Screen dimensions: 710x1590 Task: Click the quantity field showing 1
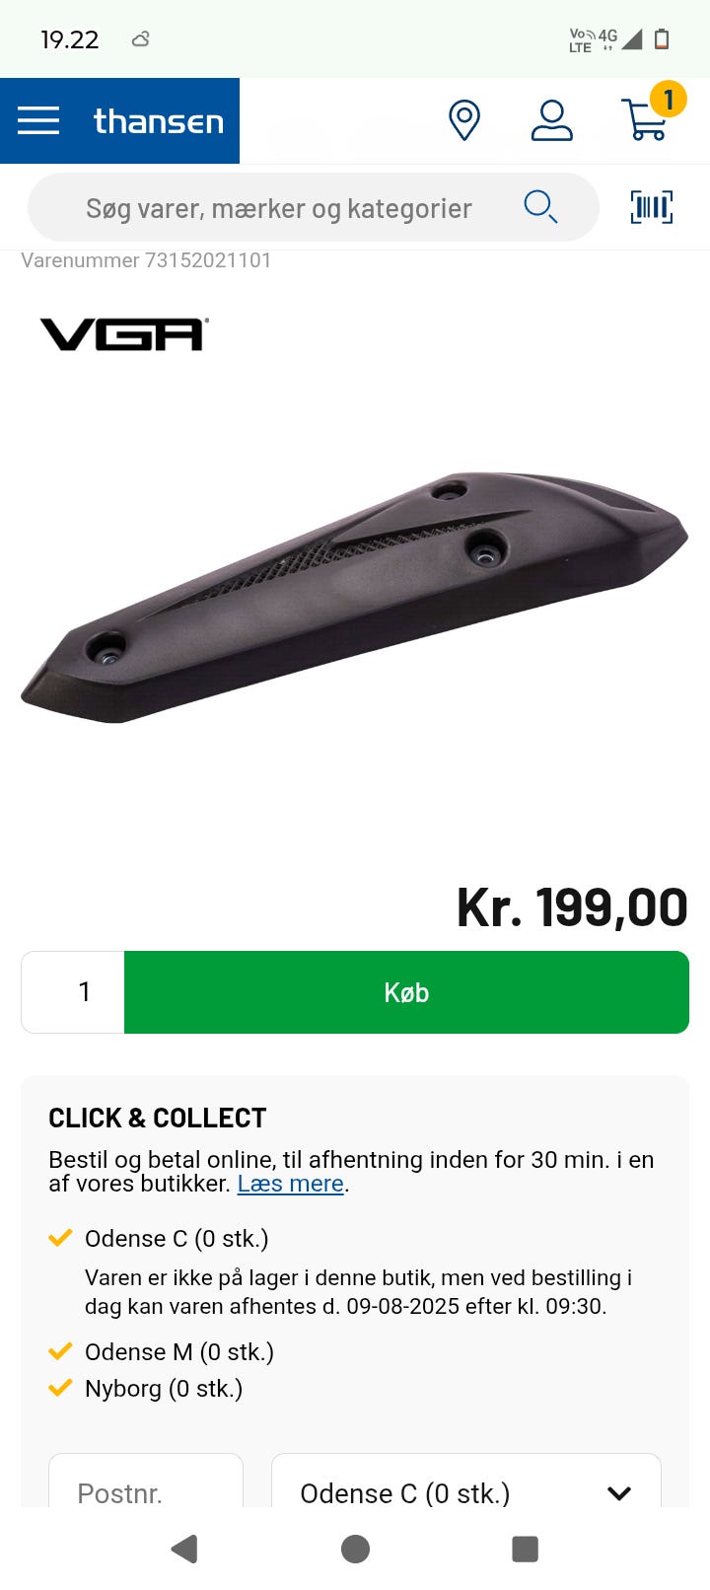click(73, 992)
